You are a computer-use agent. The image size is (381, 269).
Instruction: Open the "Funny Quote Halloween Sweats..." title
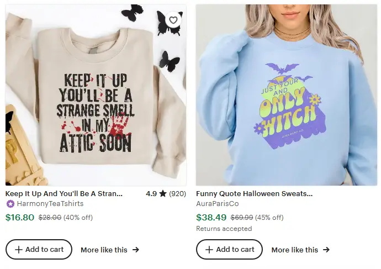tap(254, 194)
